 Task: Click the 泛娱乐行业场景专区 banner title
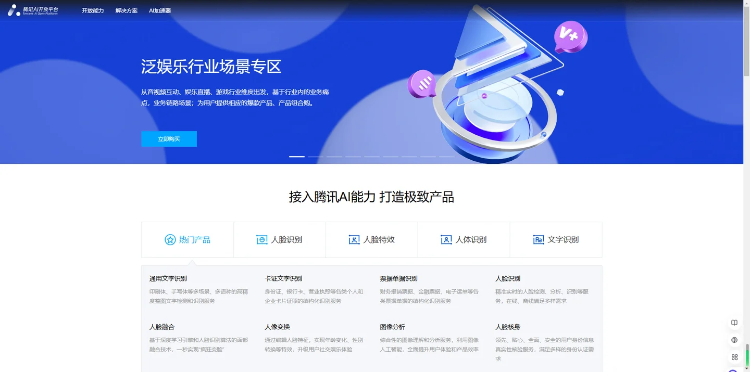(x=211, y=67)
